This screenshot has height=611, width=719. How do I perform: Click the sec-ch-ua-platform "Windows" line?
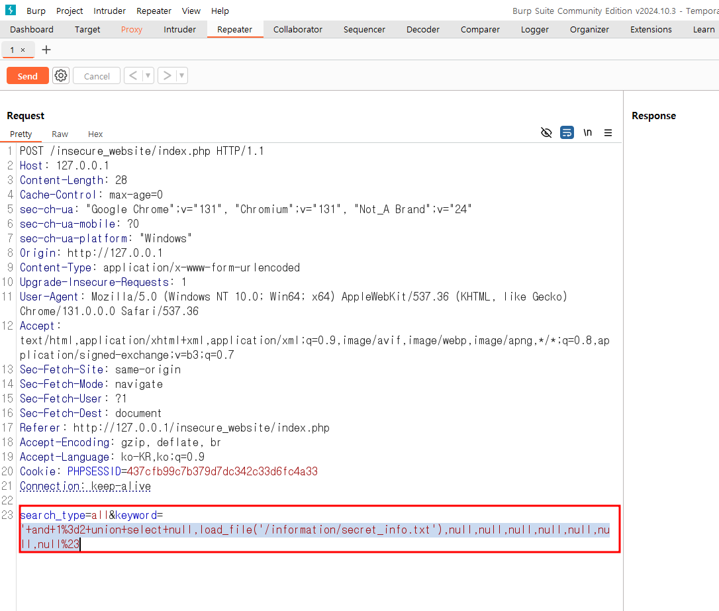coord(105,238)
